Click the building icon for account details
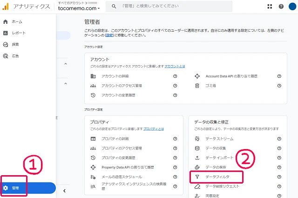298x198 pixels. coord(93,76)
